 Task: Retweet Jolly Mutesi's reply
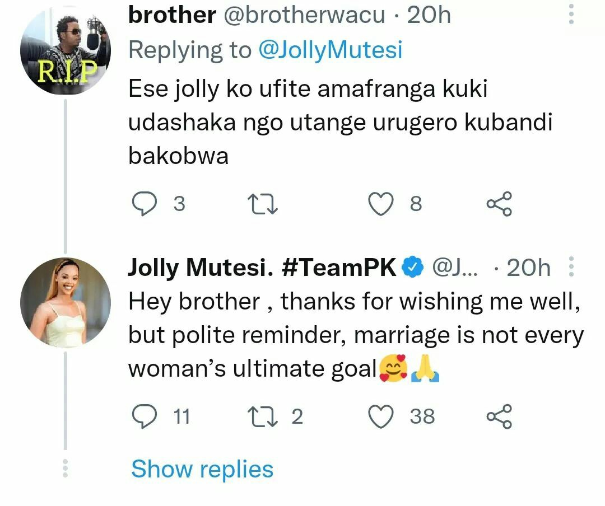point(263,416)
